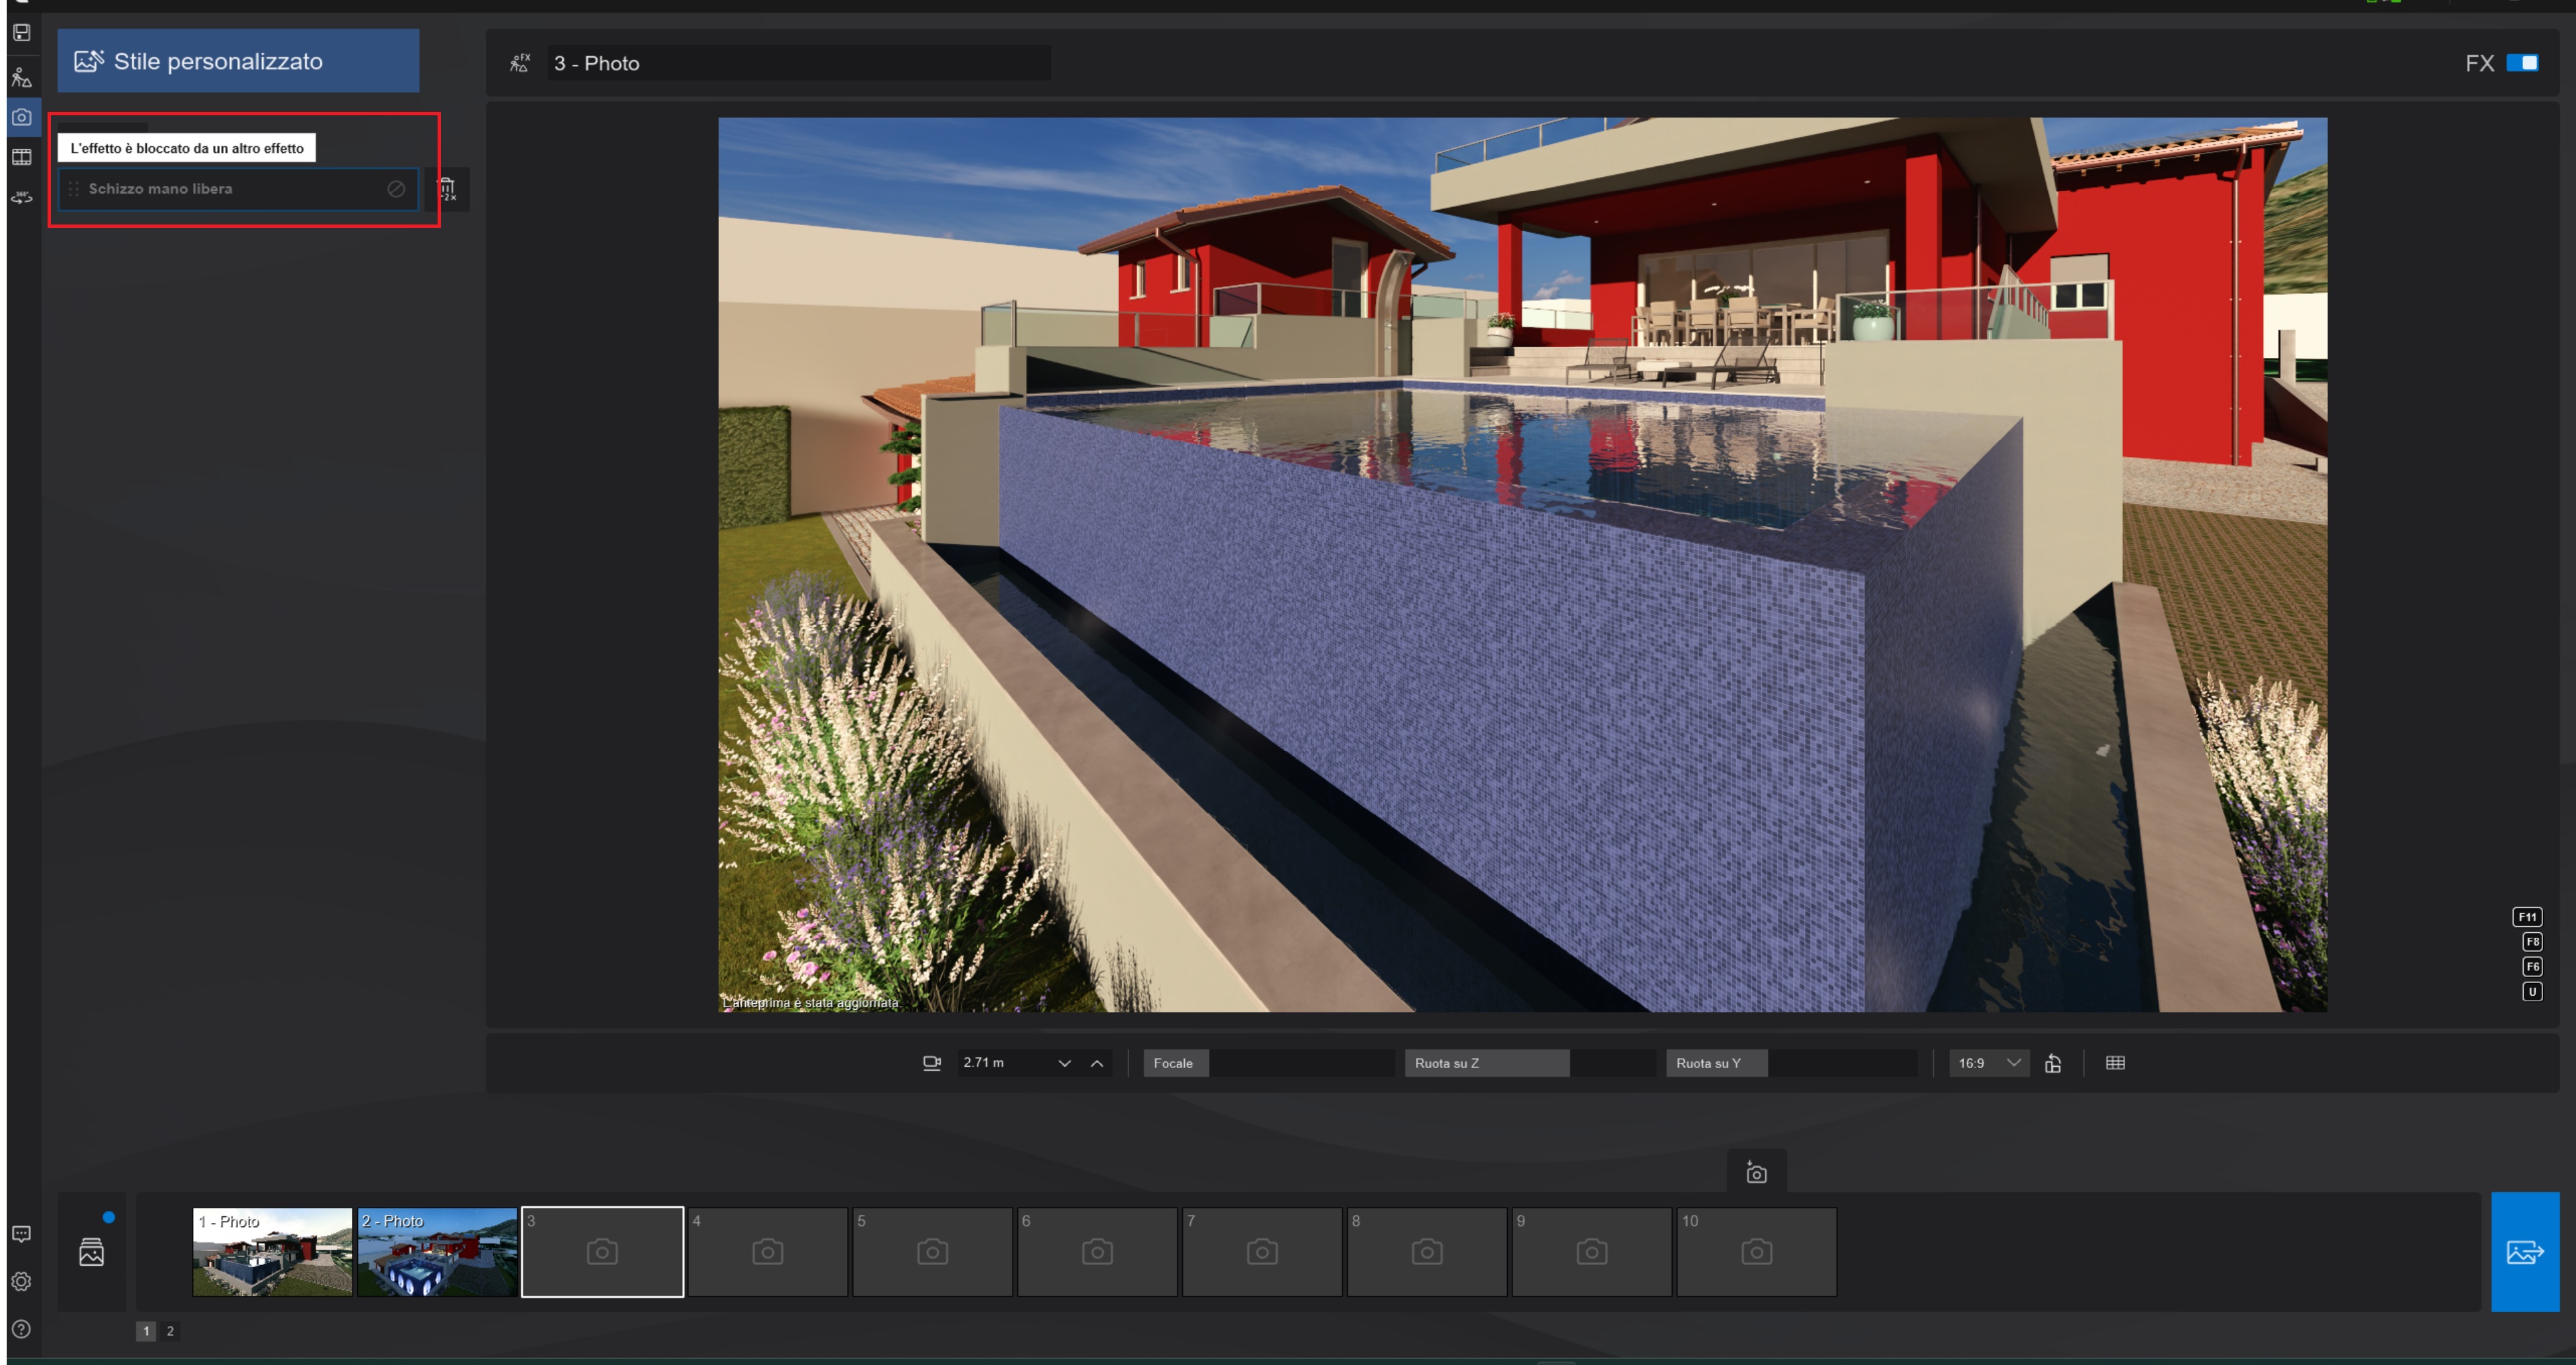Toggle the FX switch off
The image size is (2576, 1365).
coord(2522,63)
